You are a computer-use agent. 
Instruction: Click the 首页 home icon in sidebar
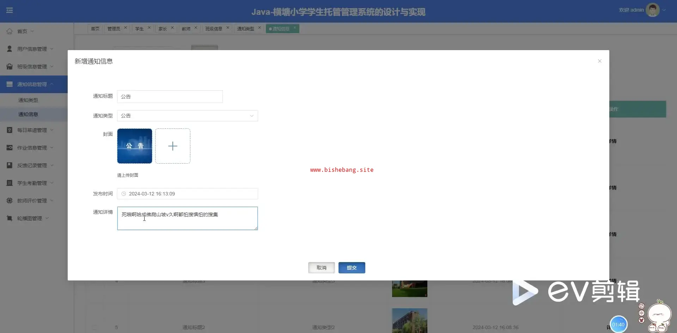pyautogui.click(x=10, y=31)
